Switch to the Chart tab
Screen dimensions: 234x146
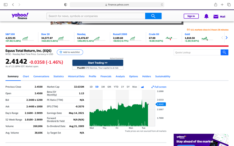point(26,76)
